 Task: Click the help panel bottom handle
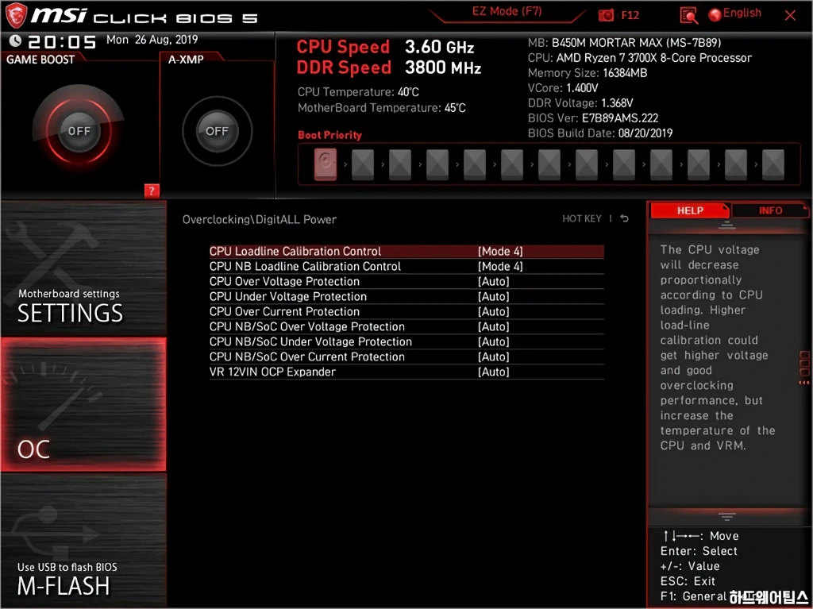coord(726,517)
